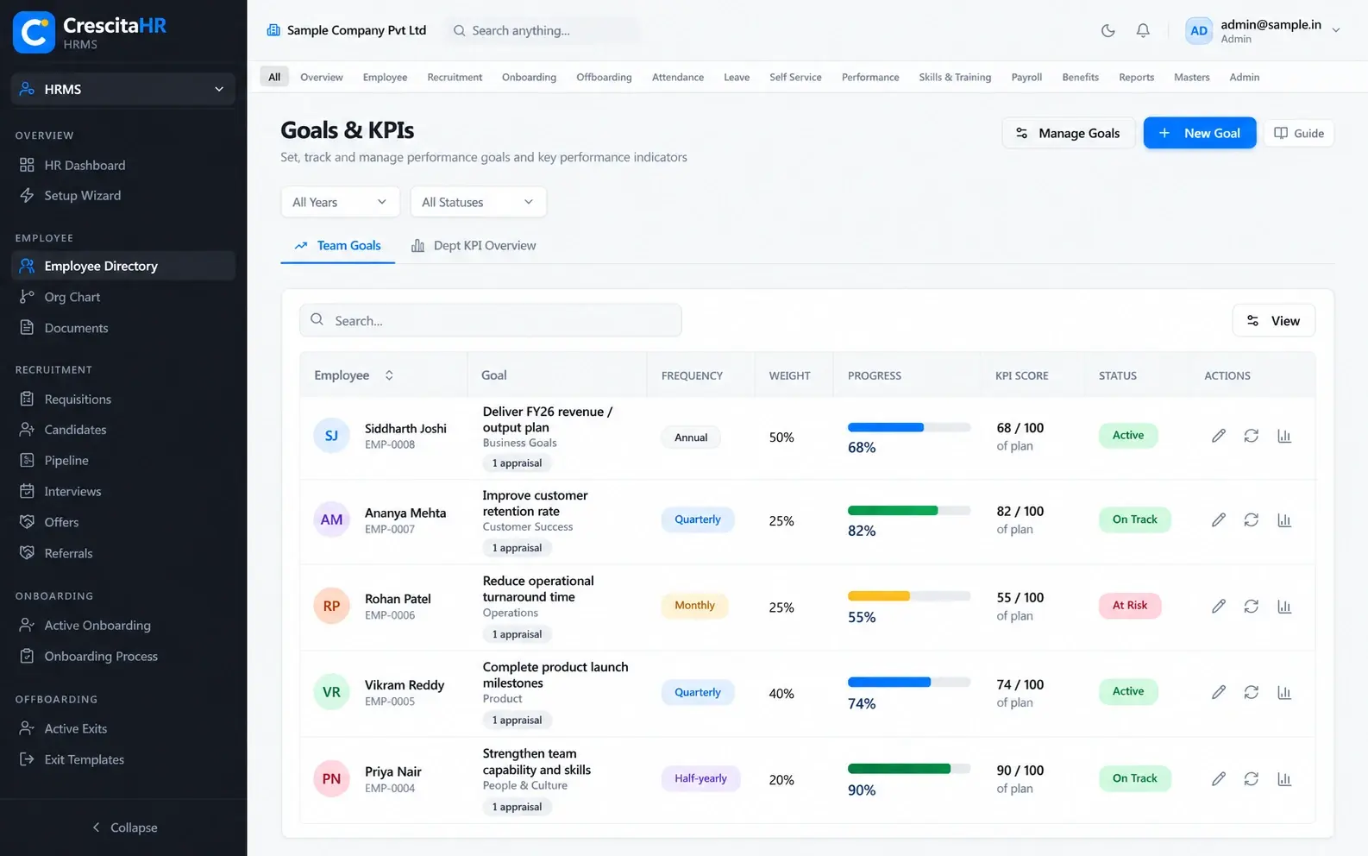Expand the HRMS module selector

(x=123, y=89)
